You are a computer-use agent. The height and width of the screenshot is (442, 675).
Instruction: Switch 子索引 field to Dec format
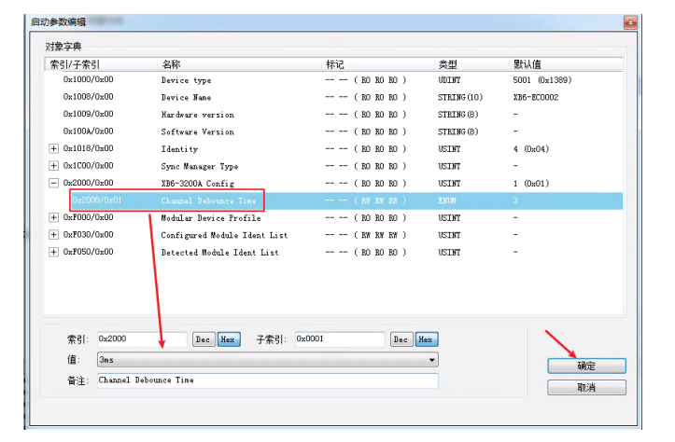[x=401, y=339]
